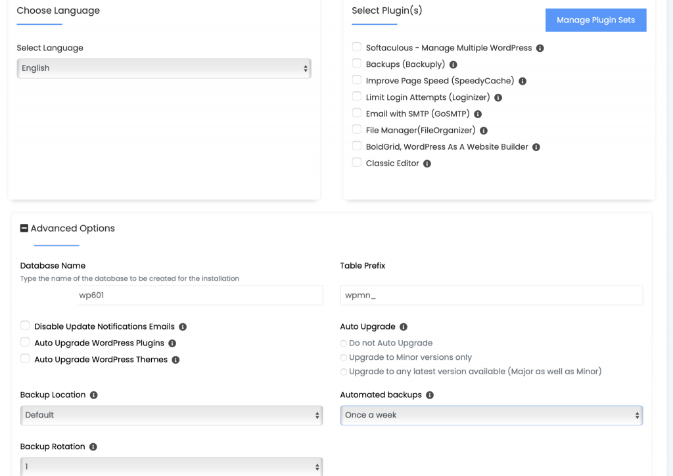
Task: Click the Manage Plugin Sets button
Action: (595, 20)
